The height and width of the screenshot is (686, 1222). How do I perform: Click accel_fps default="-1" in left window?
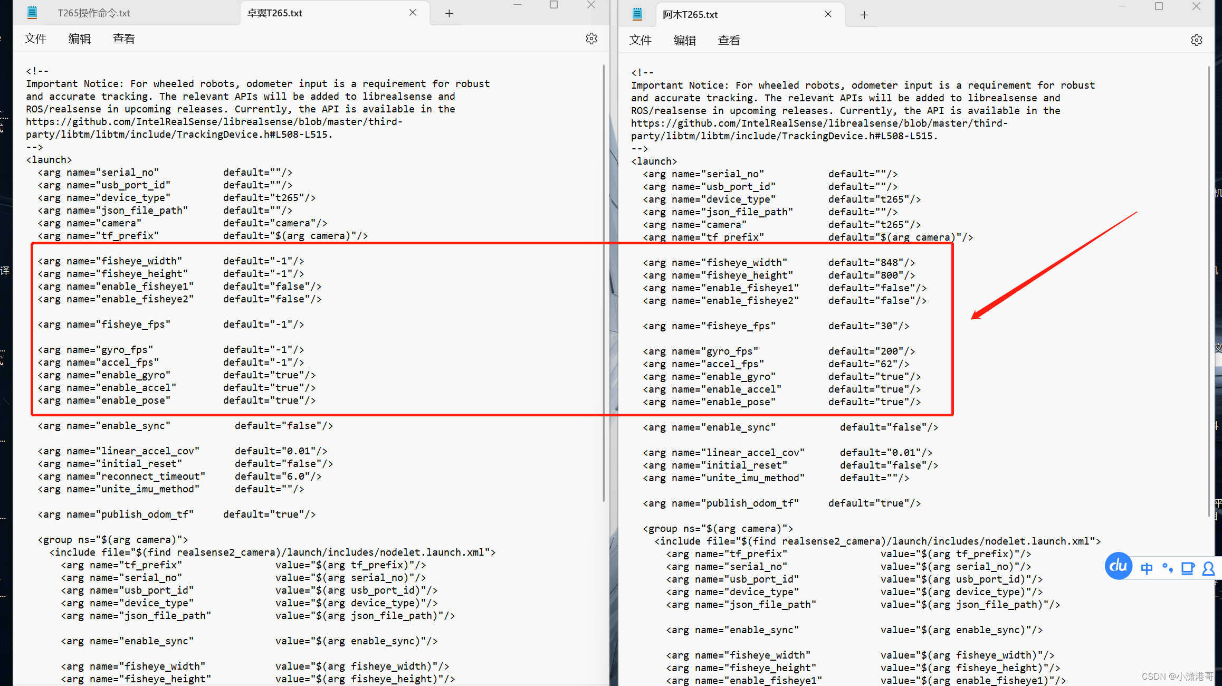(263, 362)
